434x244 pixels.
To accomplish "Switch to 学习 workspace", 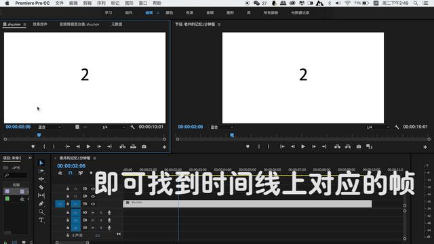I will 108,13.
